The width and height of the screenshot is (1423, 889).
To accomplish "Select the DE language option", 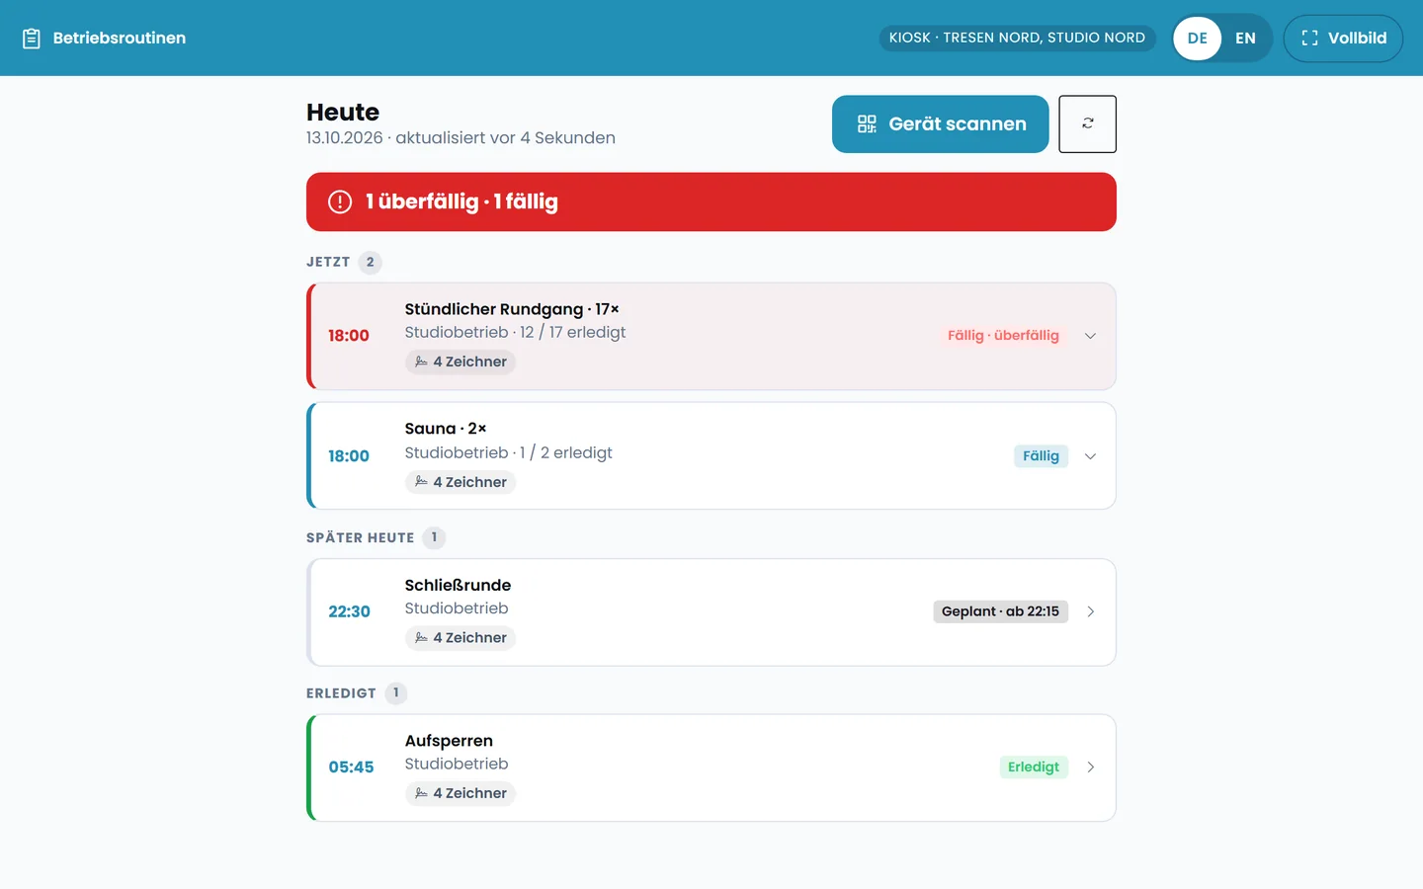I will click(x=1197, y=38).
